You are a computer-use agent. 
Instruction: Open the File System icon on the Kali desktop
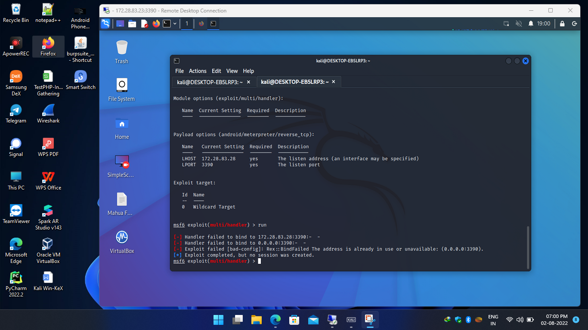coord(122,89)
